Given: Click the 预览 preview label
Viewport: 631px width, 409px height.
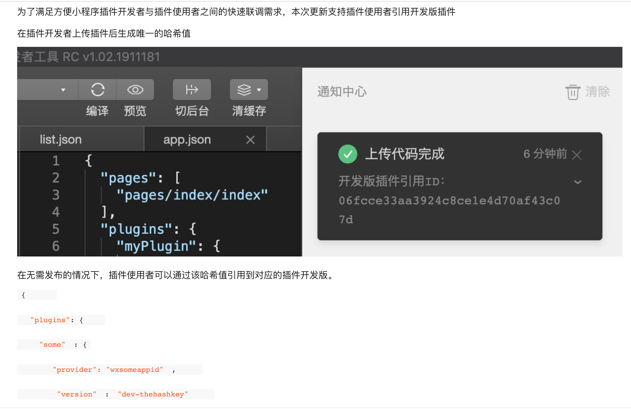Looking at the screenshot, I should 135,111.
